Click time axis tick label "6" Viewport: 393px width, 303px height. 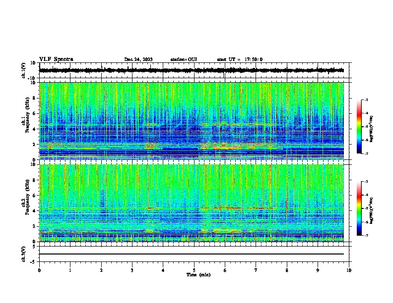coord(225,270)
